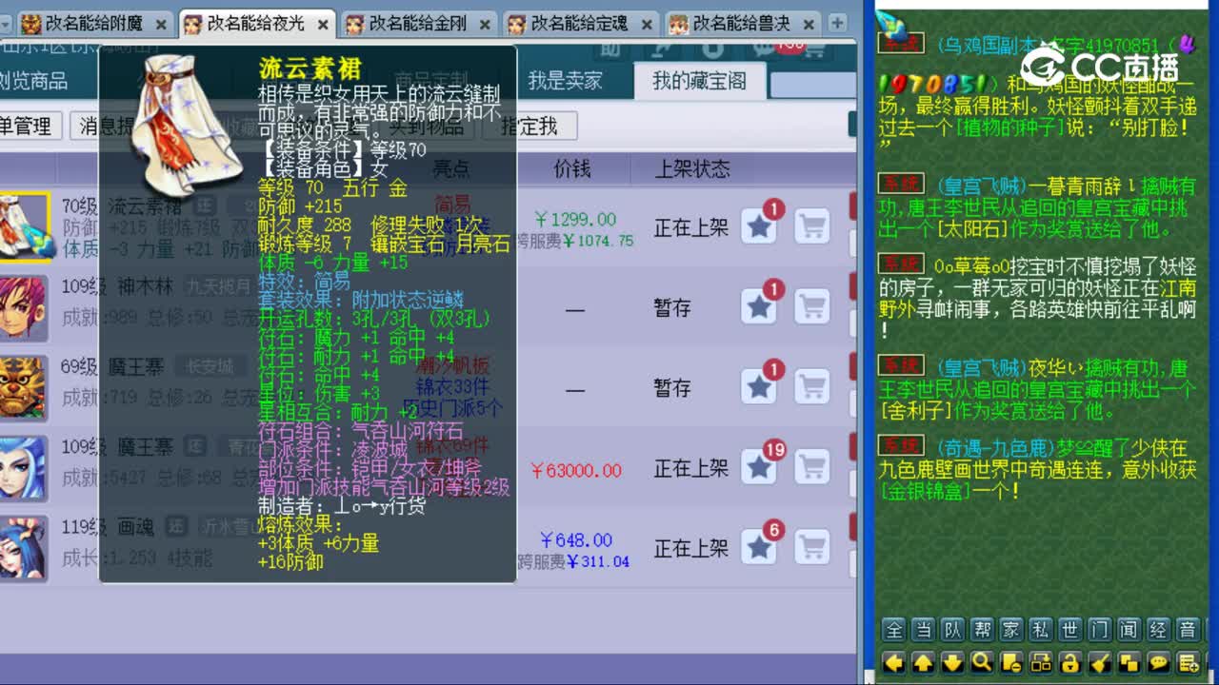
Task: Click the list-with-plus chat icon
Action: [1189, 662]
